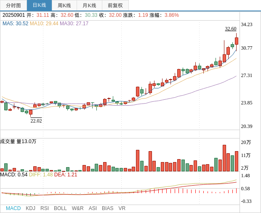
Task: Show the BOLL indicator
Action: click(60, 208)
